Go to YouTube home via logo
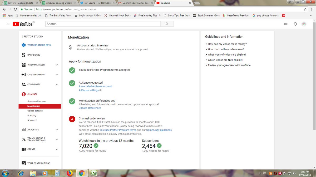 (23, 24)
